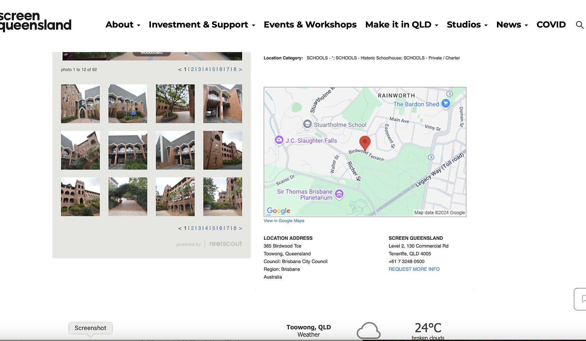Go to page 2 in bottom pagination
This screenshot has height=341, width=586.
click(x=192, y=228)
